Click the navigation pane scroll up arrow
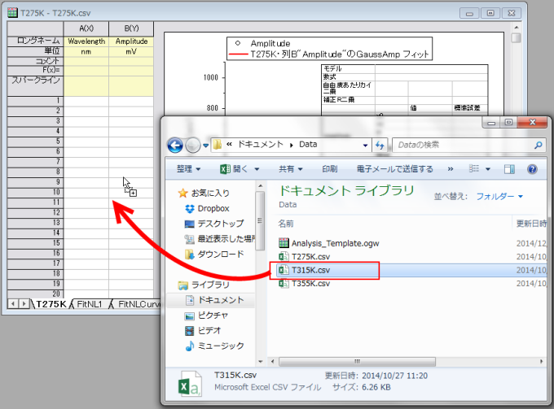 pos(261,186)
